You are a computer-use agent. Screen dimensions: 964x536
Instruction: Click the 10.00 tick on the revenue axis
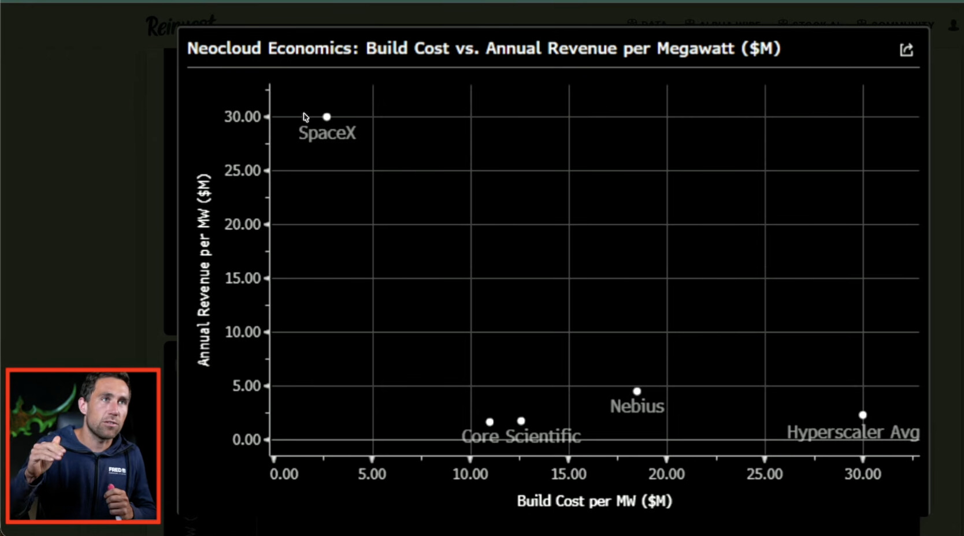[x=243, y=332]
